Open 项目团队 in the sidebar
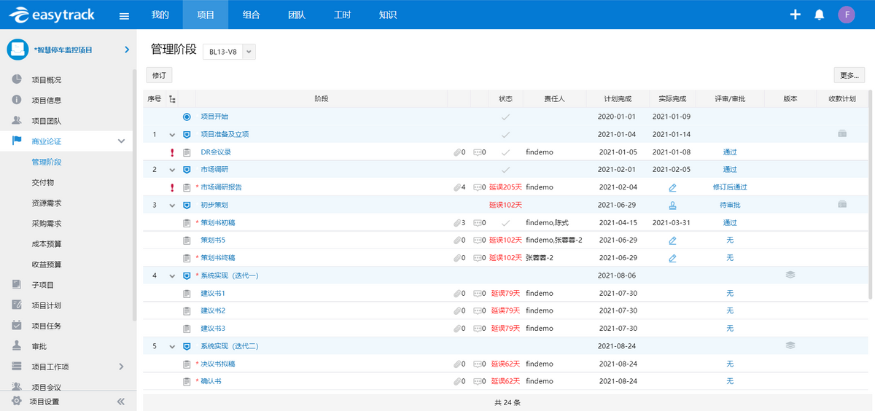 pos(47,121)
